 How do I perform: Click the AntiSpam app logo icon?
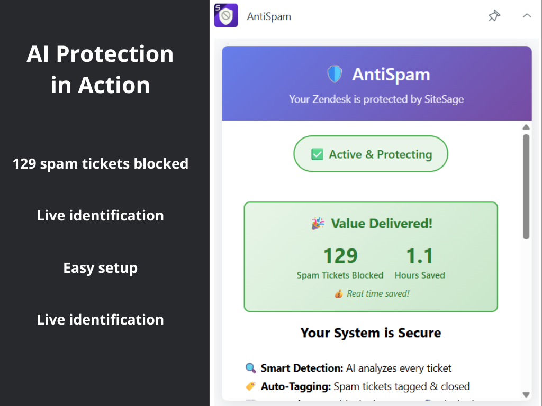(x=226, y=16)
